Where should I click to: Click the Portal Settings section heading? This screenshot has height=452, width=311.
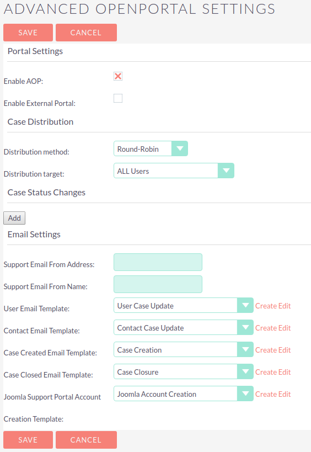(x=35, y=51)
